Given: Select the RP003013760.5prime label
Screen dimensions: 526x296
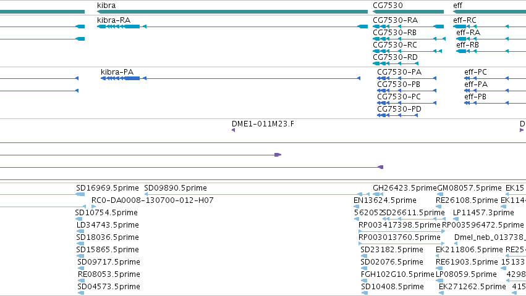Looking at the screenshot, I should click(x=399, y=237).
